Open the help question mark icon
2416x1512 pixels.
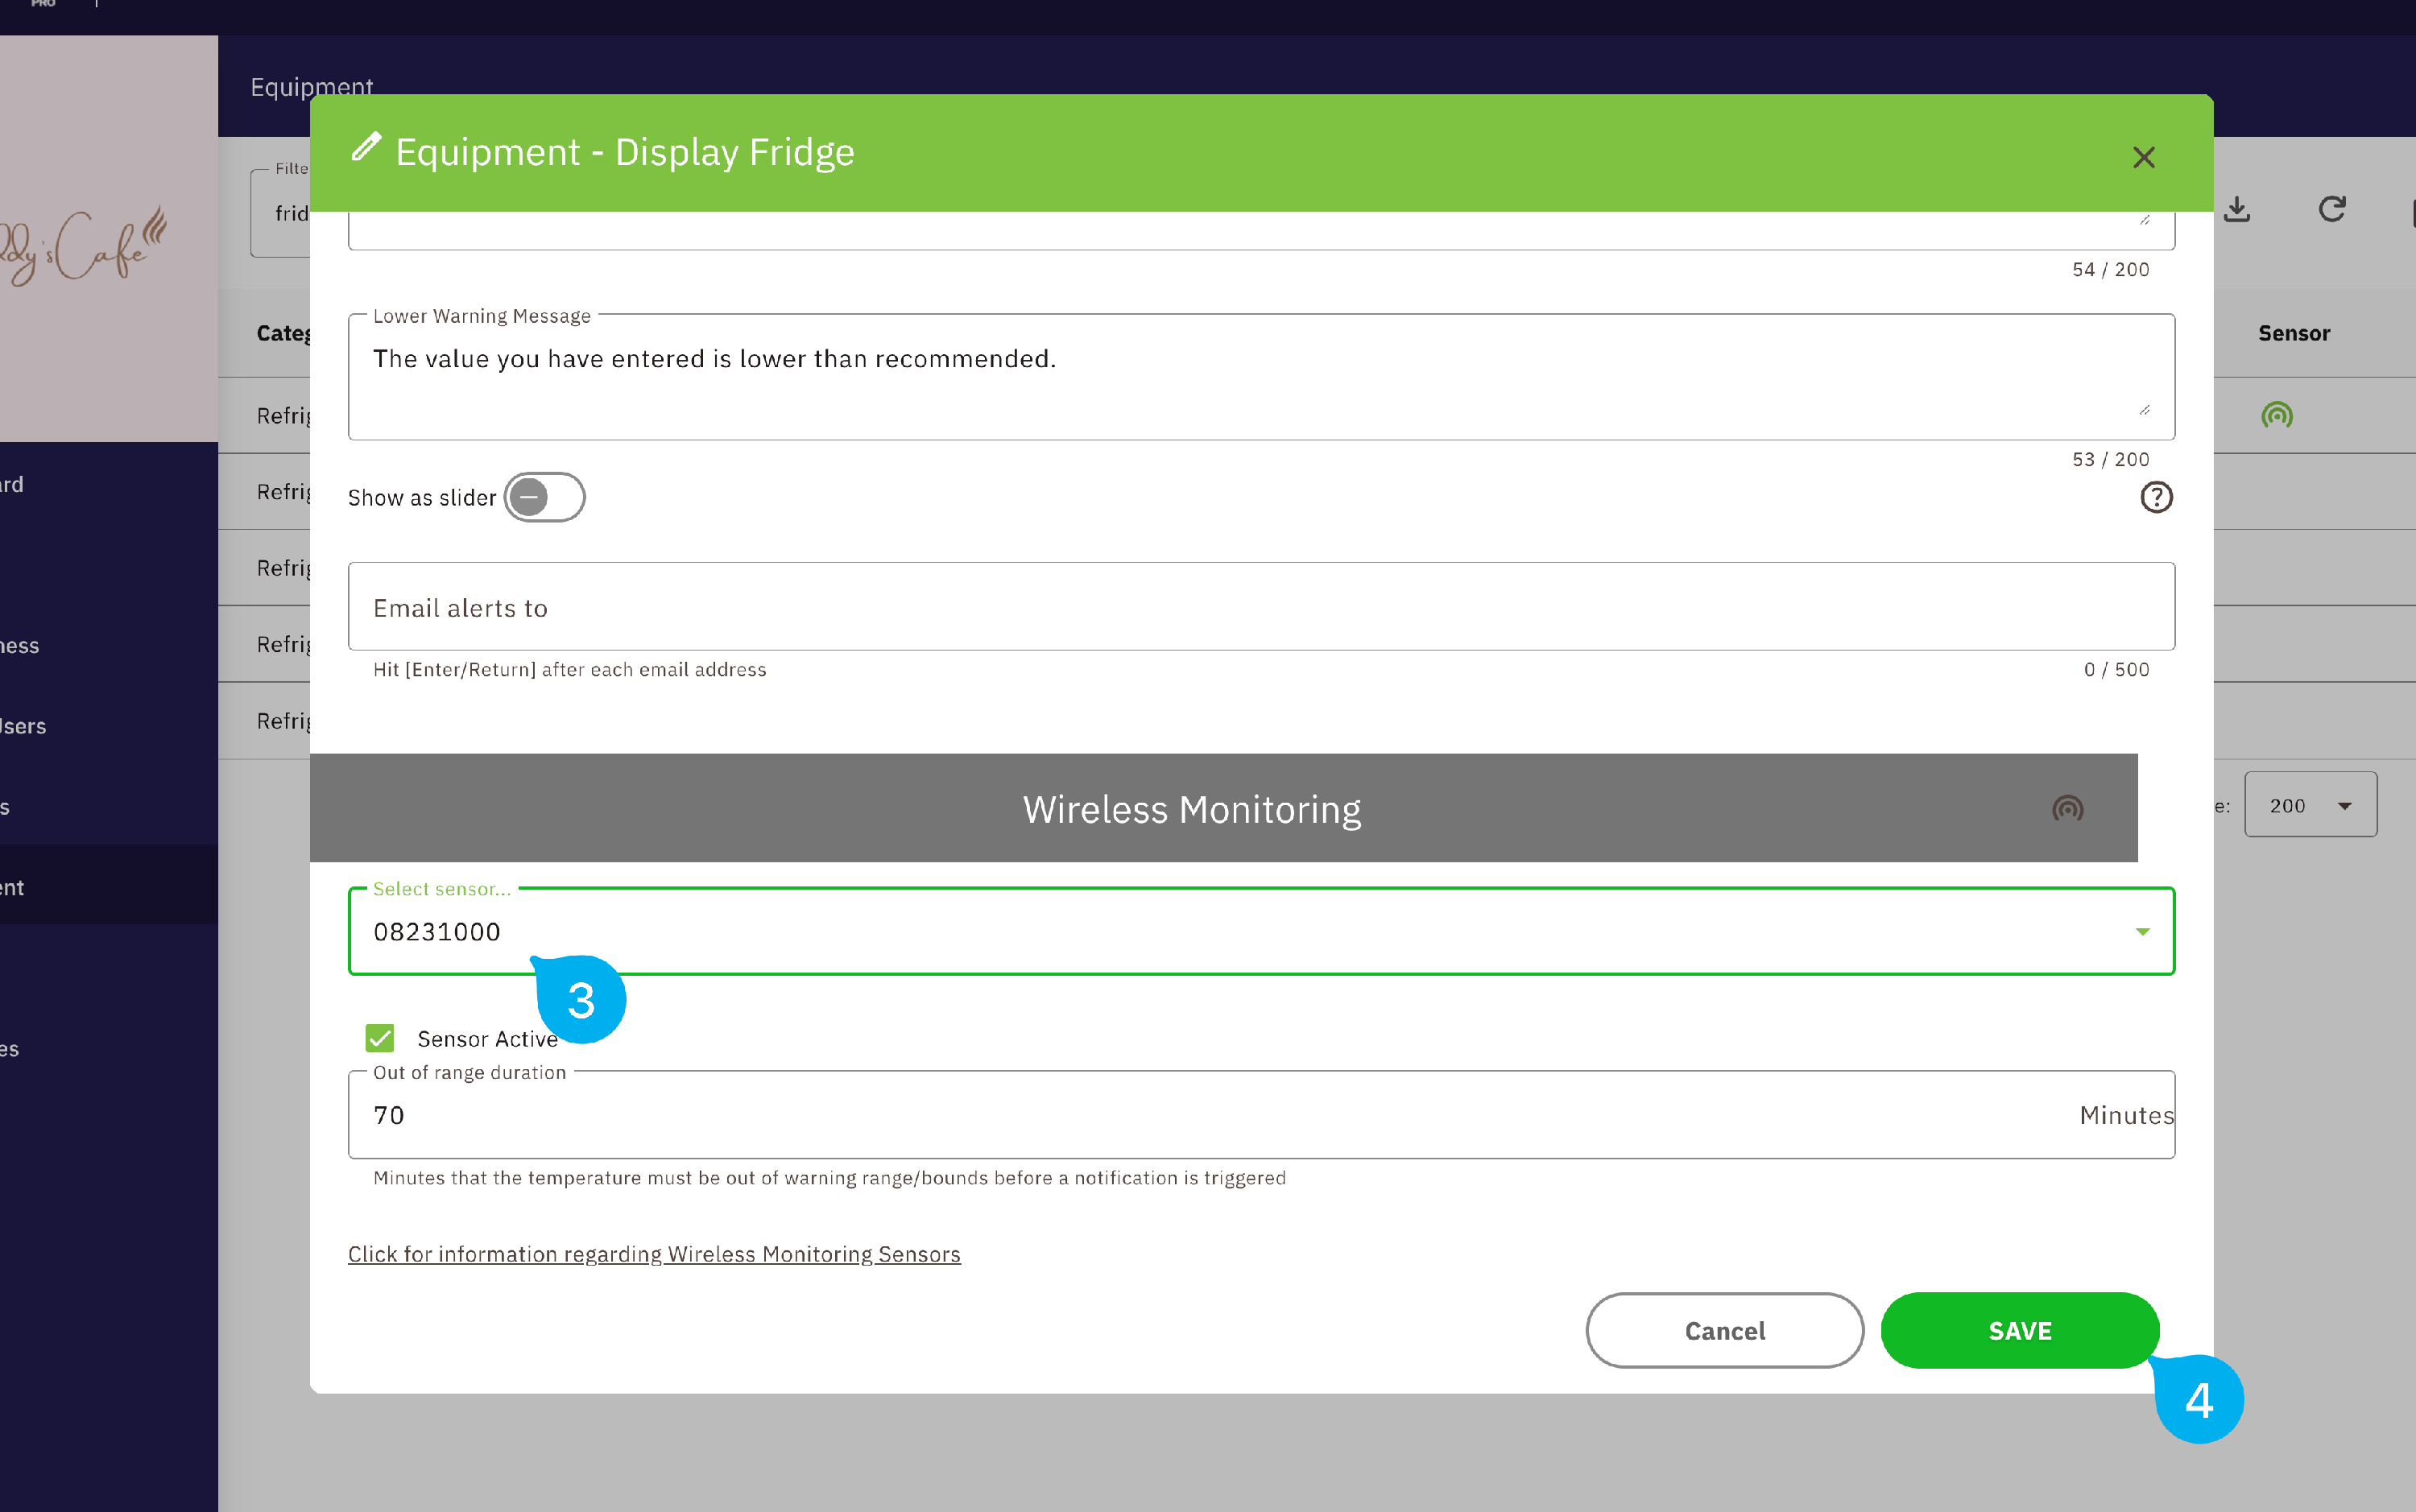pyautogui.click(x=2156, y=497)
